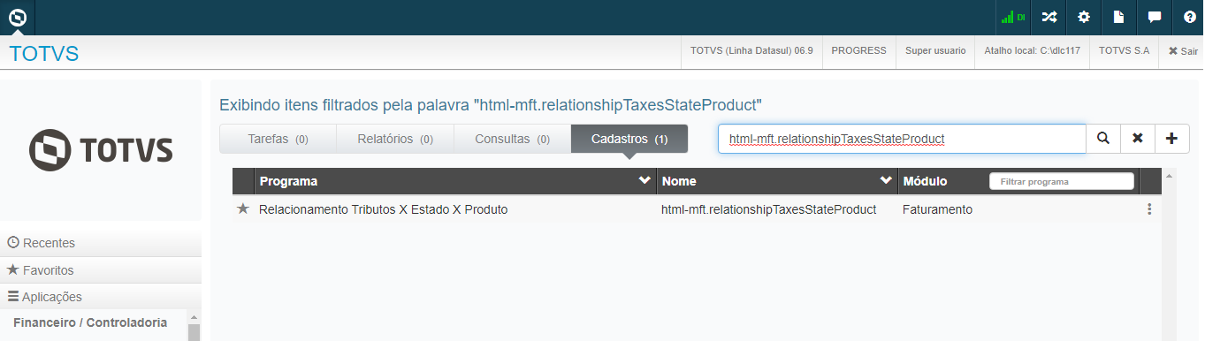Open Relacionamento Tributos X Estado X Produto
Image resolution: width=1205 pixels, height=341 pixels.
point(384,209)
